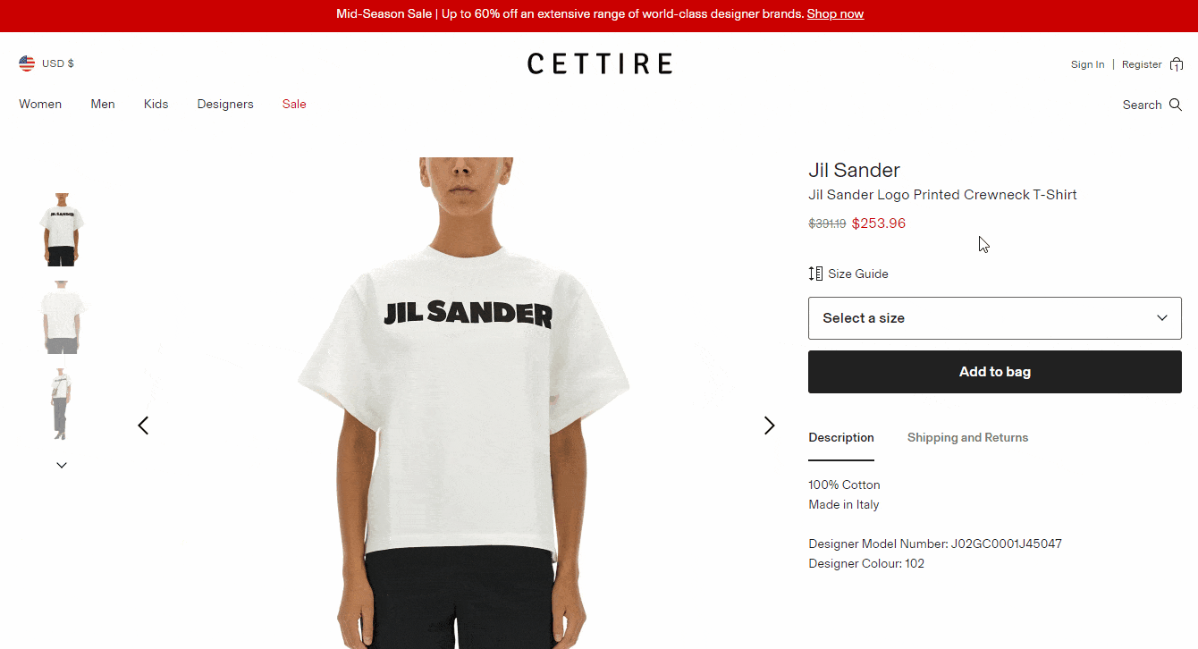
Task: Click the Register link
Action: pos(1142,64)
